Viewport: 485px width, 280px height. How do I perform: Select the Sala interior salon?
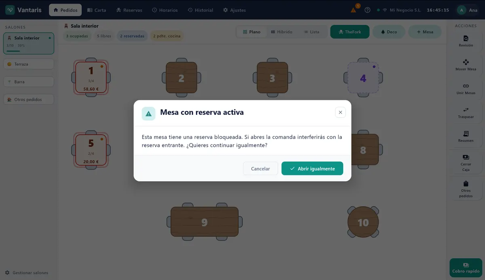coord(29,43)
